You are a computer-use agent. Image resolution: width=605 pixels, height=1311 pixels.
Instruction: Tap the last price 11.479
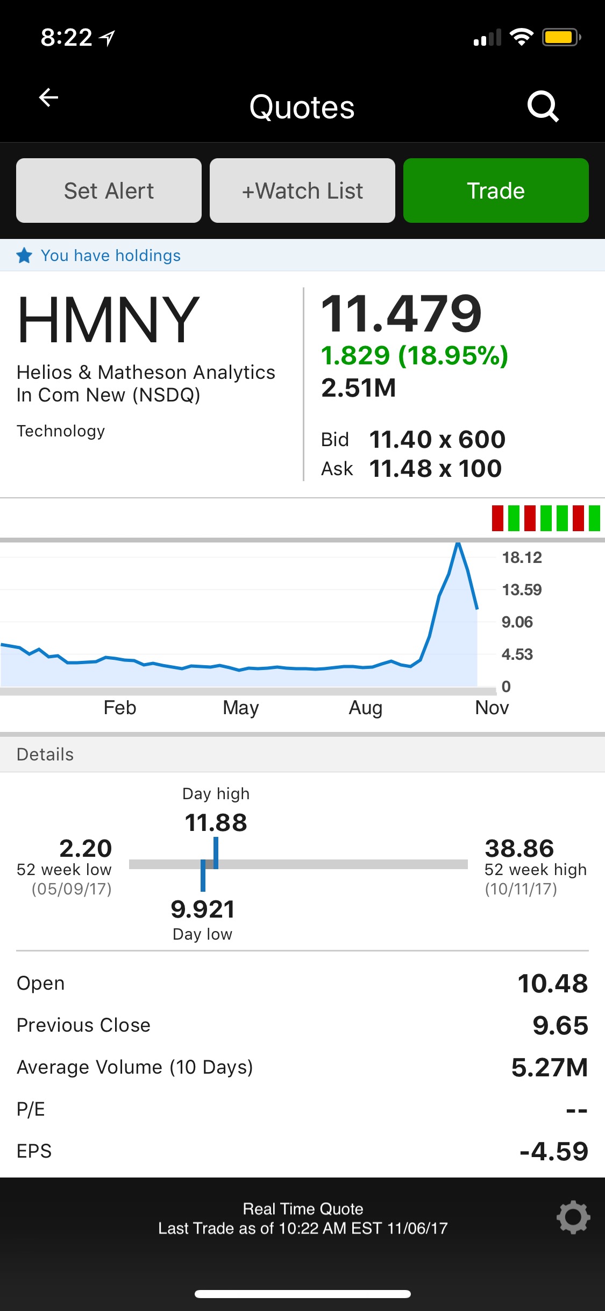[x=401, y=314]
